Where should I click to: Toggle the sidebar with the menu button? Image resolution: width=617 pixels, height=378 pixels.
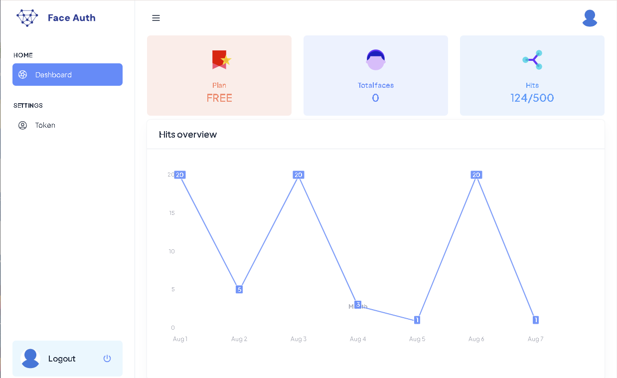point(156,18)
